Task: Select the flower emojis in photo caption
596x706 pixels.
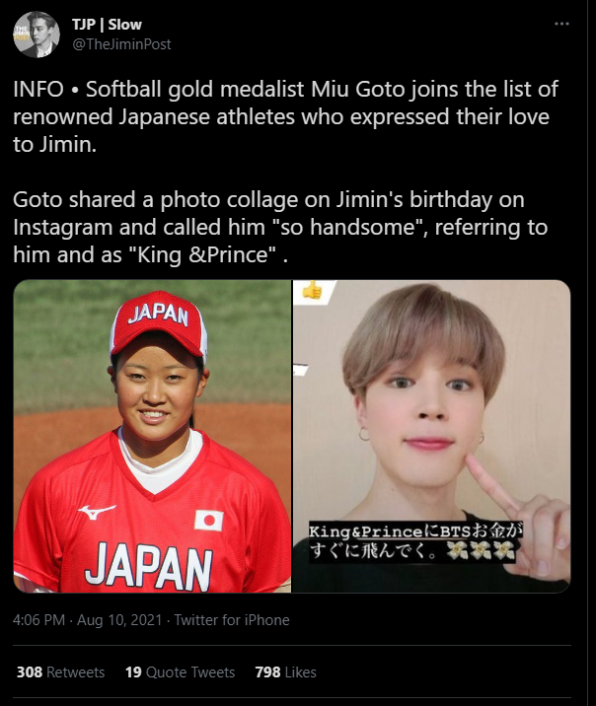Action: (481, 550)
